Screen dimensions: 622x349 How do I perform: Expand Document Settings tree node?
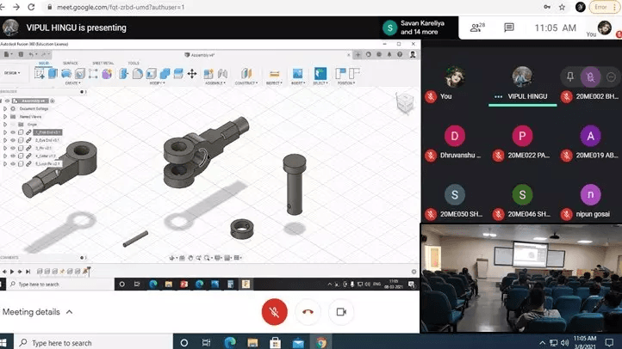(5, 109)
